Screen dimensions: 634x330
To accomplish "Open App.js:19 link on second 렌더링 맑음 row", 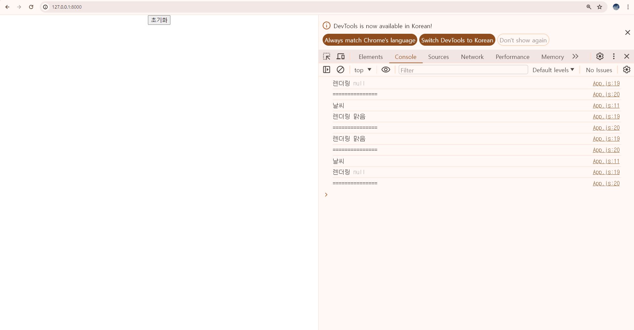I will point(606,139).
